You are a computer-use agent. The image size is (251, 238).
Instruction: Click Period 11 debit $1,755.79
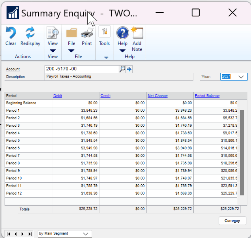point(89,186)
